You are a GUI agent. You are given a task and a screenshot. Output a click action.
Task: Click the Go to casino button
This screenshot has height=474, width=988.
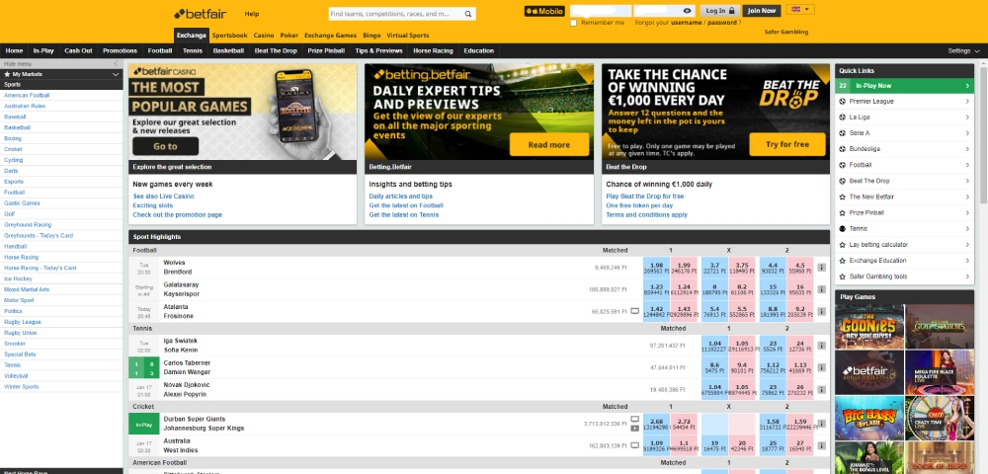165,146
